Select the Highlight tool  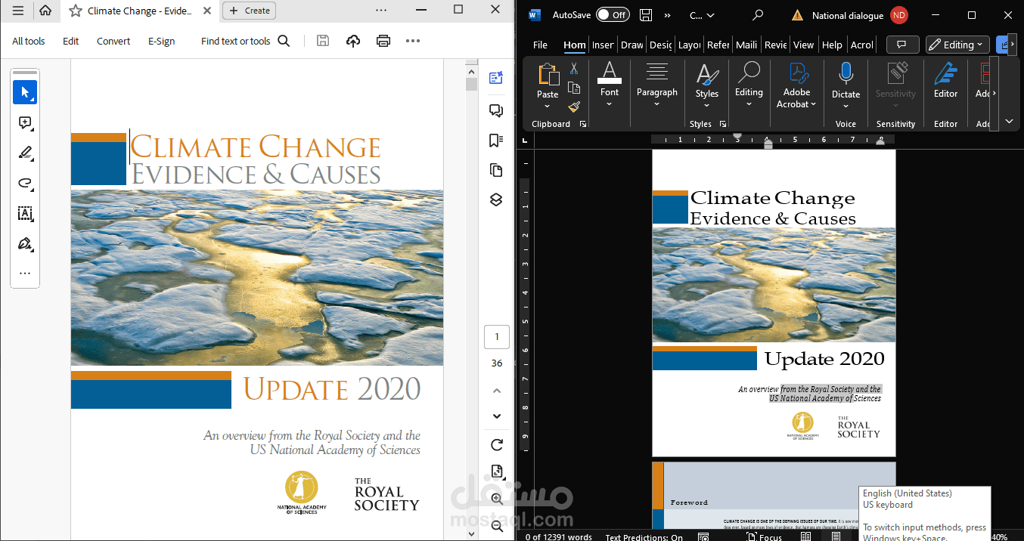25,153
